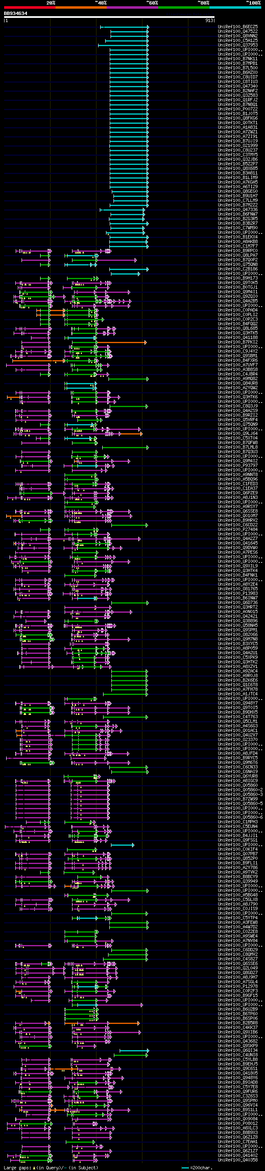Choose the UniRef100_B9H173 entry
Image resolution: width=265 pixels, height=1171 pixels.
click(238, 278)
